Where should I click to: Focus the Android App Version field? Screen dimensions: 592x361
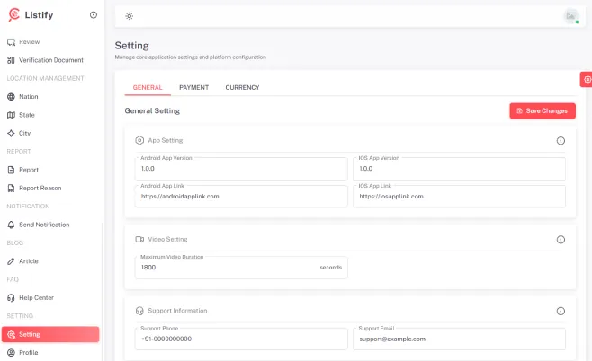[241, 169]
